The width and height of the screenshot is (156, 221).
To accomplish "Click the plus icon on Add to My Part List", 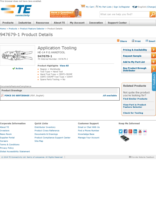I will tap(153, 62).
